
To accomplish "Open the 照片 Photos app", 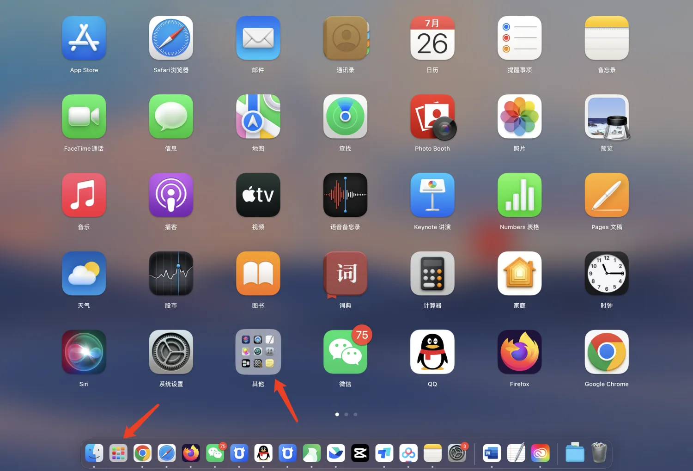I will [519, 116].
